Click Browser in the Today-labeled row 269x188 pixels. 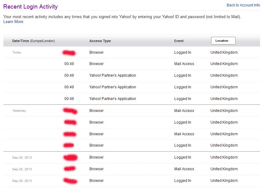tap(97, 52)
